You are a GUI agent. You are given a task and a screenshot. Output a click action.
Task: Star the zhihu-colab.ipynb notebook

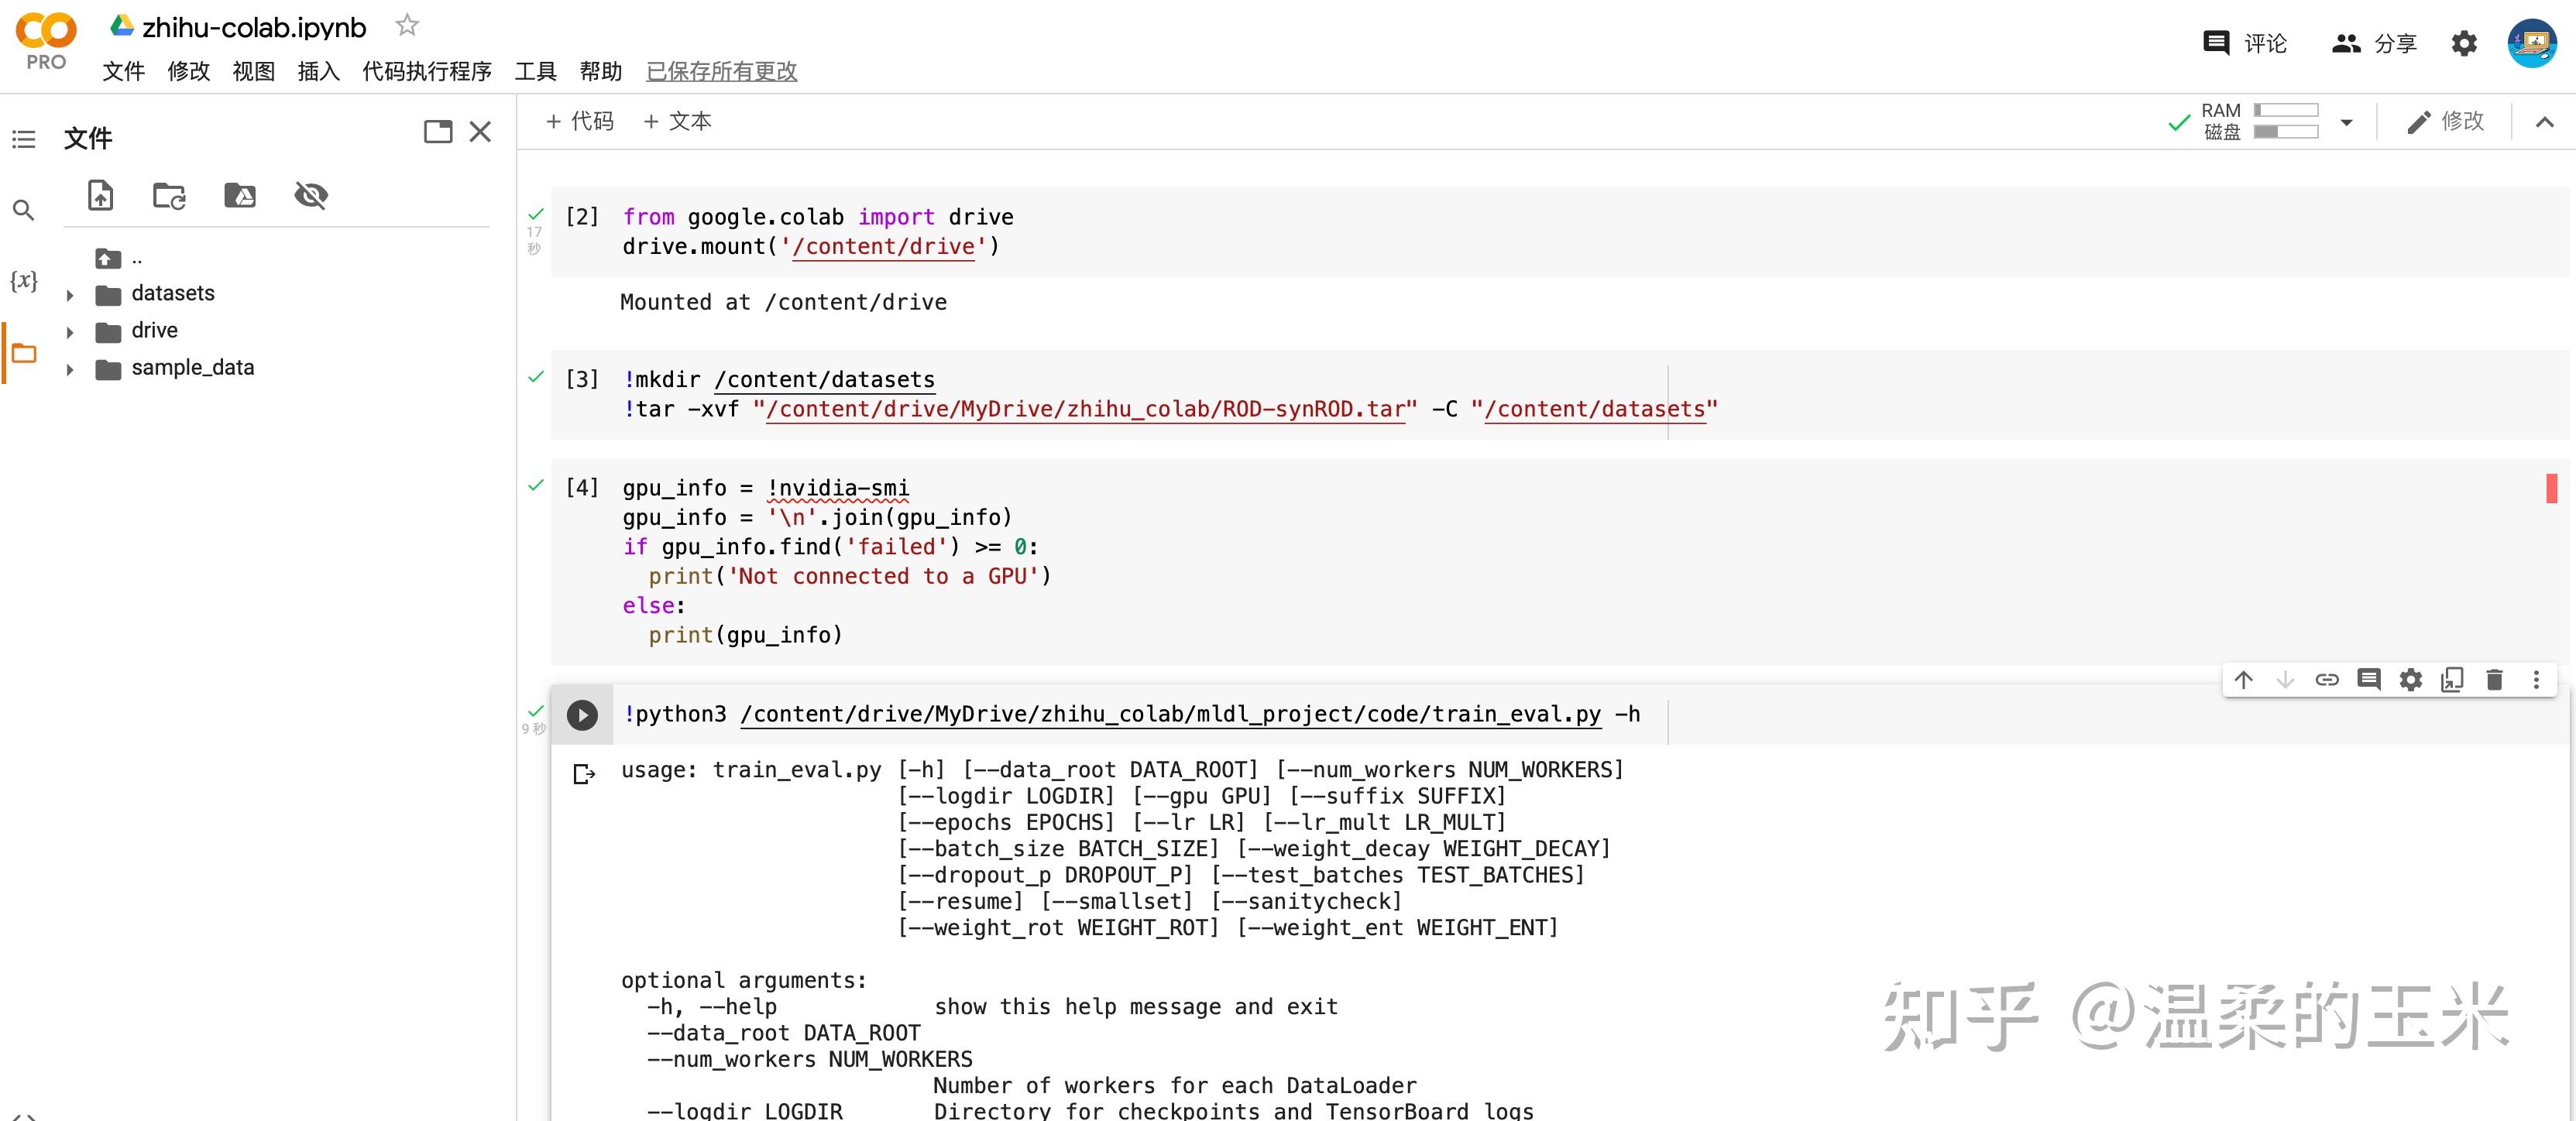click(x=406, y=25)
